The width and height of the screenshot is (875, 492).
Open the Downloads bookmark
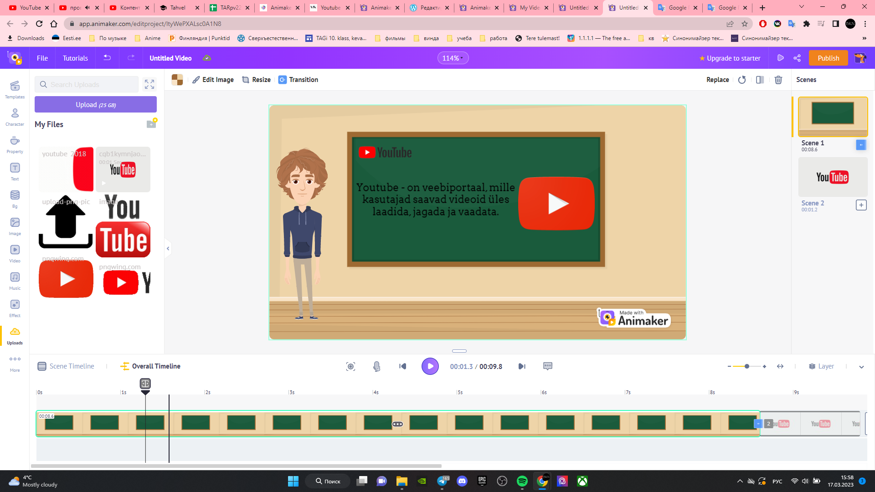click(x=26, y=38)
